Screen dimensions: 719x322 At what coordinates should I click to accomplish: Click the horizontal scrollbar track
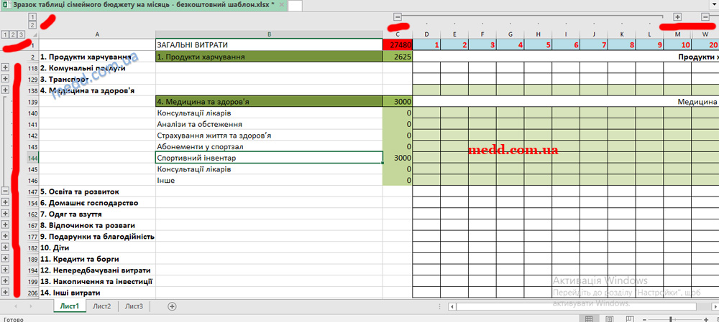coord(576,306)
